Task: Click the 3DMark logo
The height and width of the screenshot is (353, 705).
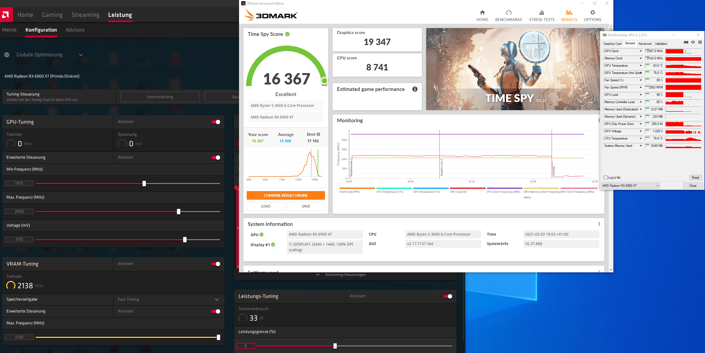Action: tap(271, 15)
